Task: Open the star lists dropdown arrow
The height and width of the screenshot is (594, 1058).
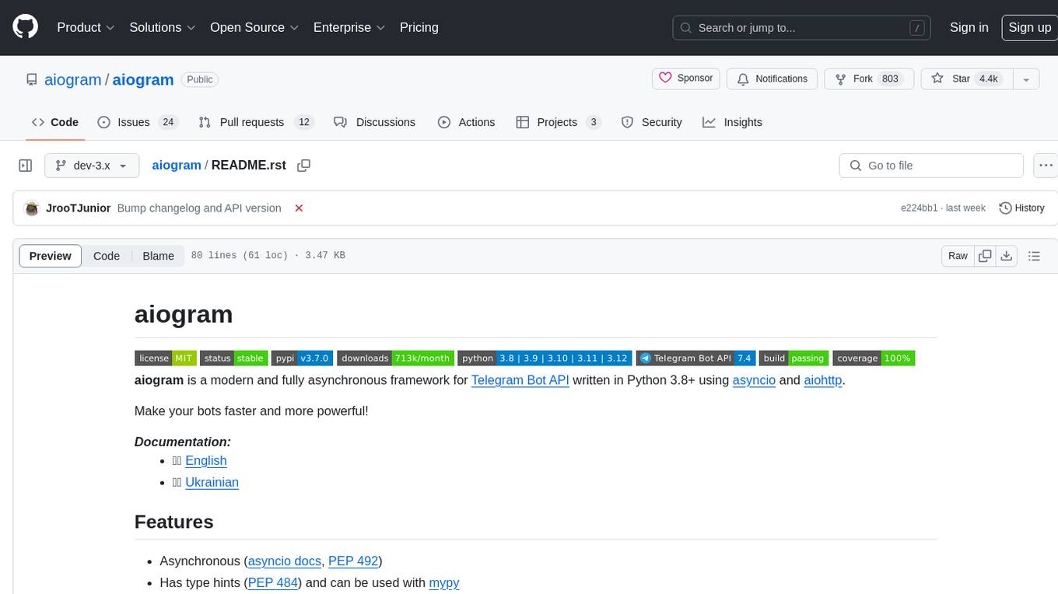Action: click(1026, 79)
